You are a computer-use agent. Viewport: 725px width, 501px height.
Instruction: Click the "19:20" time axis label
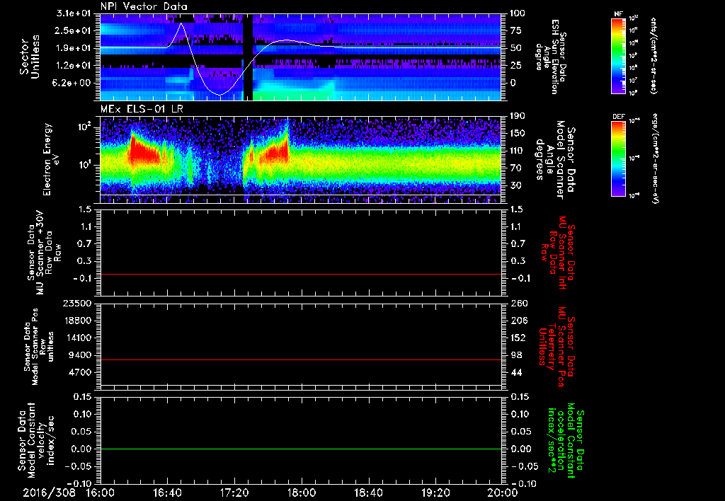(435, 493)
